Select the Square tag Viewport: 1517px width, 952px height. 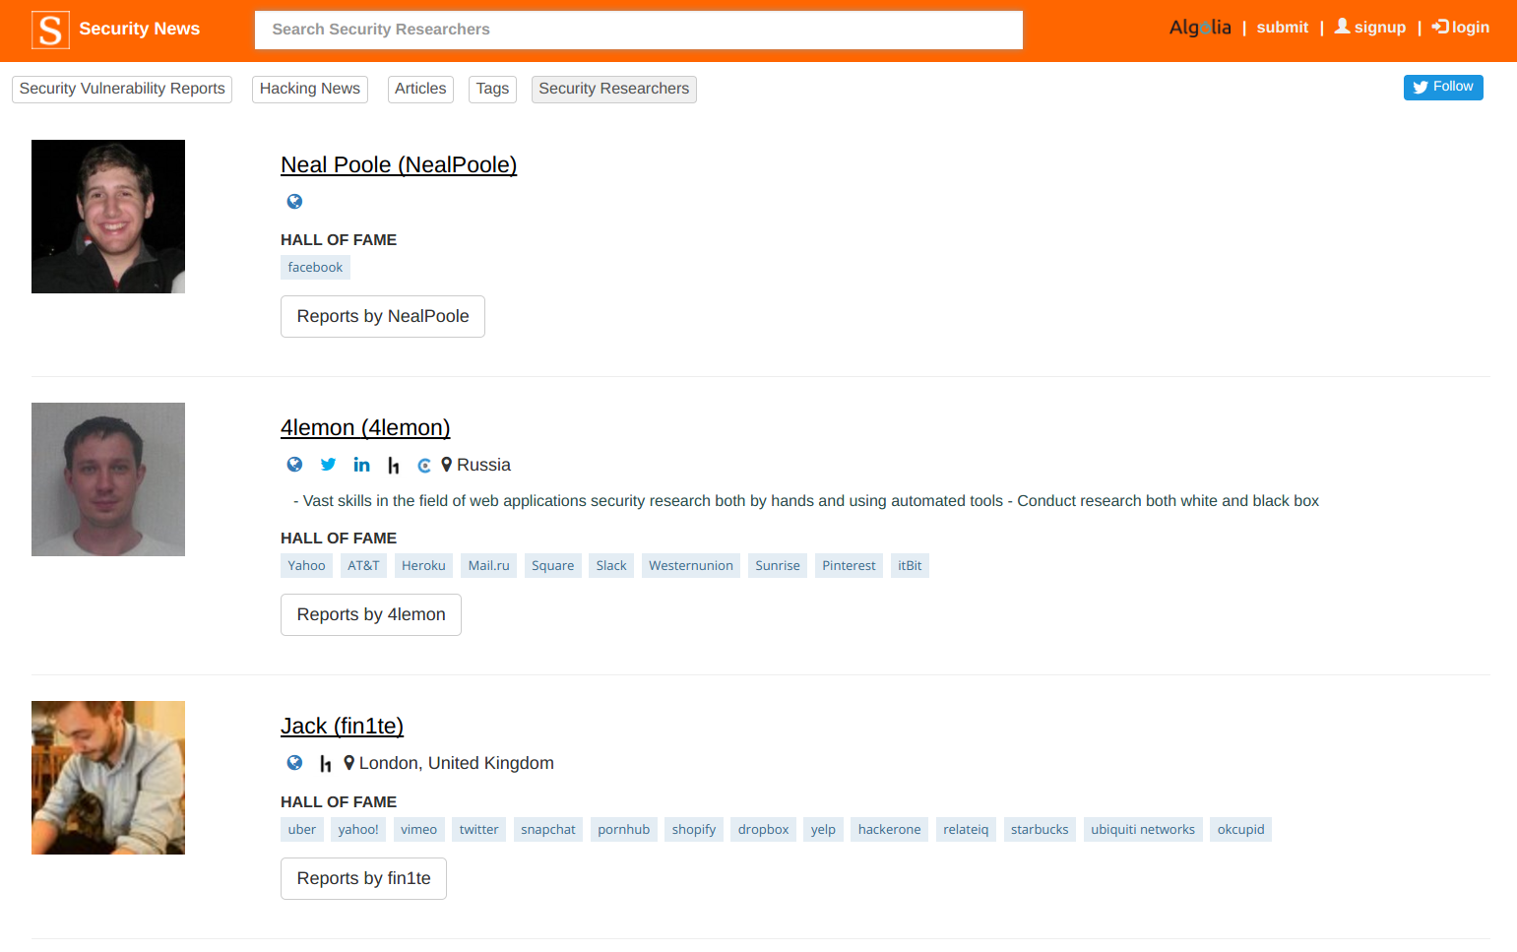[x=552, y=566]
